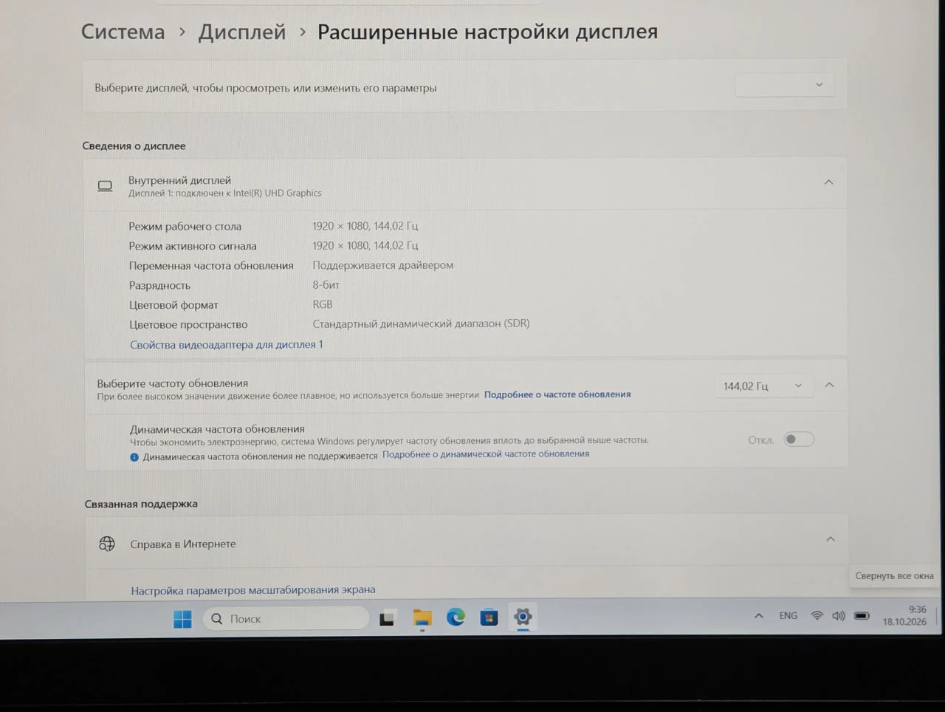Open the 144,02 Гц refresh rate dropdown
The height and width of the screenshot is (712, 945).
point(763,386)
